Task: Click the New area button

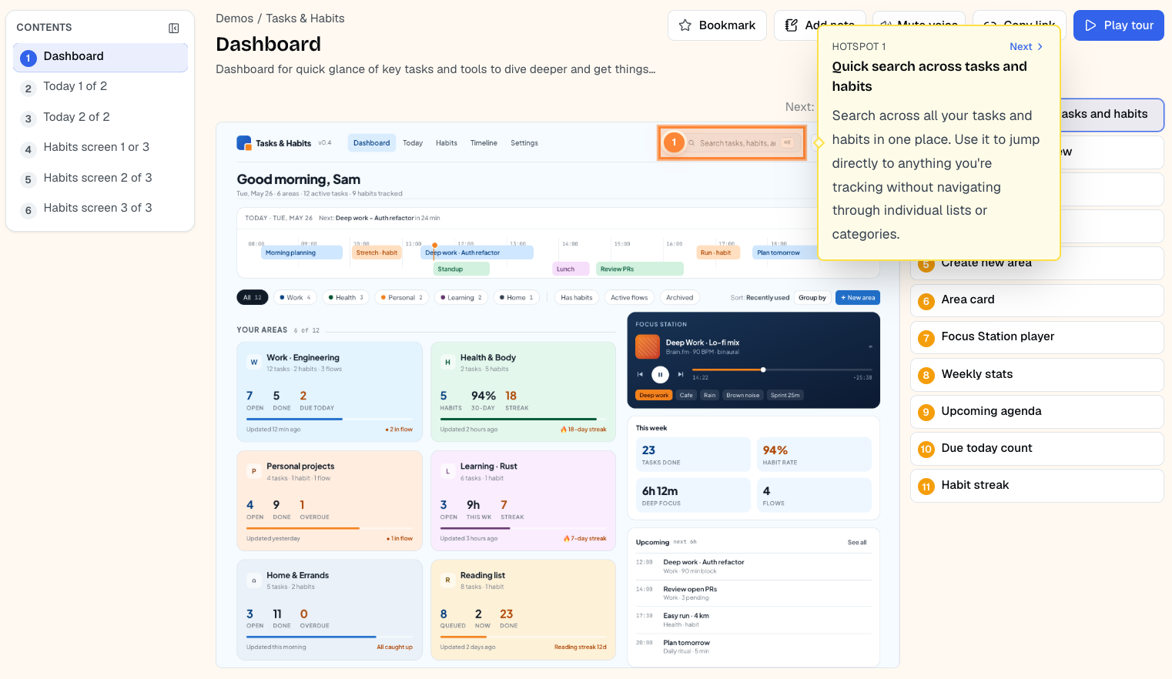Action: pyautogui.click(x=858, y=297)
